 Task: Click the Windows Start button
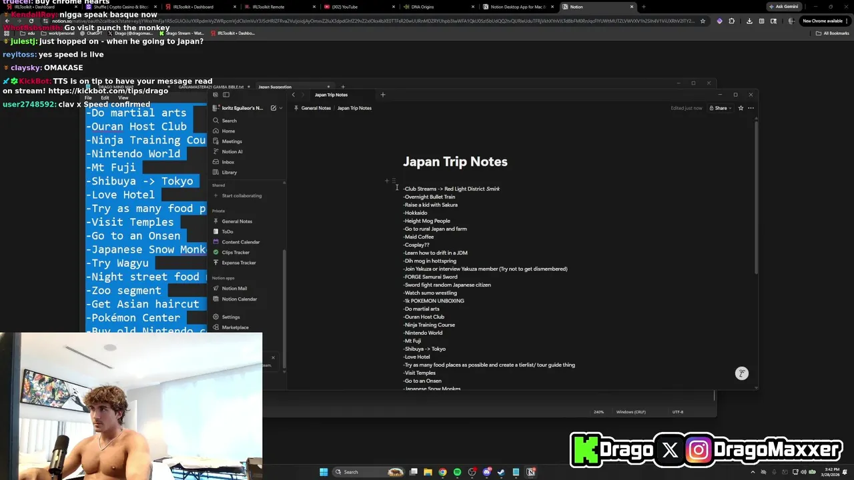coord(324,472)
